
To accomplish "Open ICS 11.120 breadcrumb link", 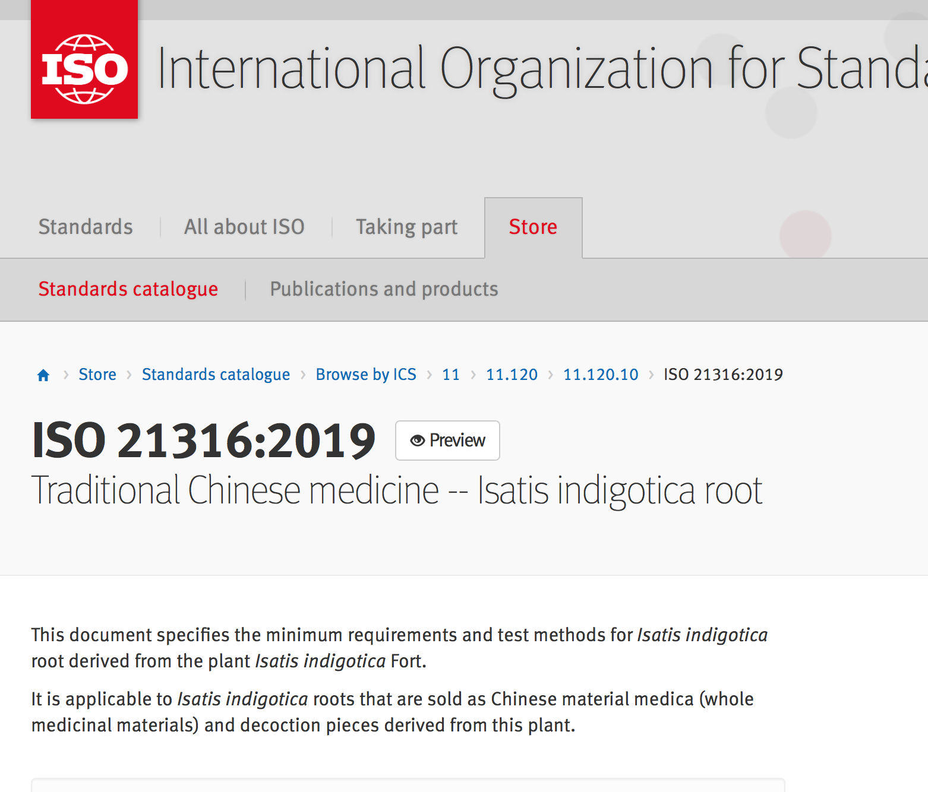I will [x=512, y=375].
